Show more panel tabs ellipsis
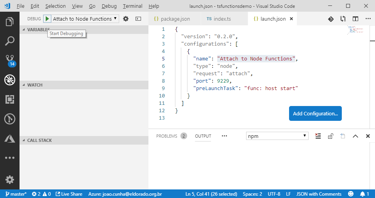The image size is (375, 198). coord(224,136)
